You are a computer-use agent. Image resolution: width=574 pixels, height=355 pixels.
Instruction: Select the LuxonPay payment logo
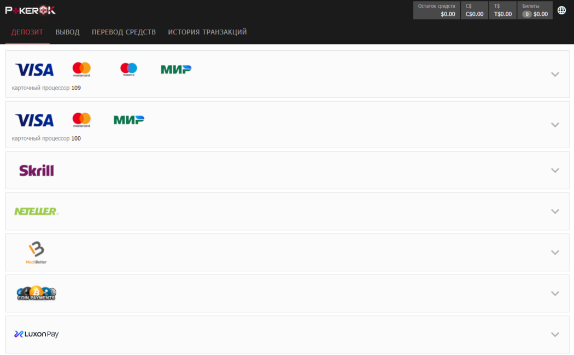coord(36,334)
